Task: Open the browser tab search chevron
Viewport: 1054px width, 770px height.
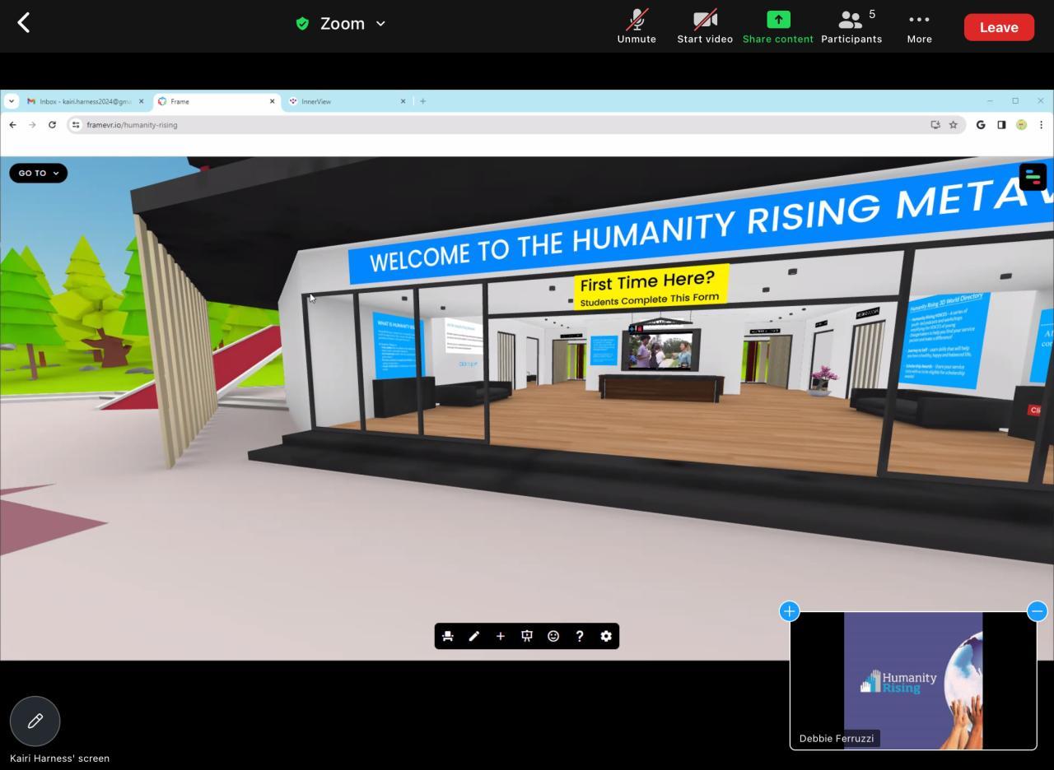Action: [11, 101]
